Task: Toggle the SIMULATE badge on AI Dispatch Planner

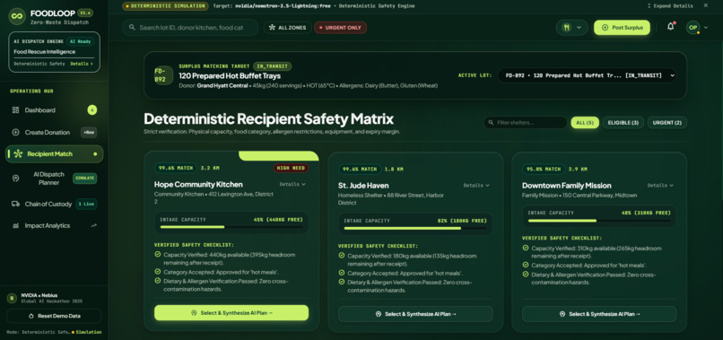Action: (85, 178)
